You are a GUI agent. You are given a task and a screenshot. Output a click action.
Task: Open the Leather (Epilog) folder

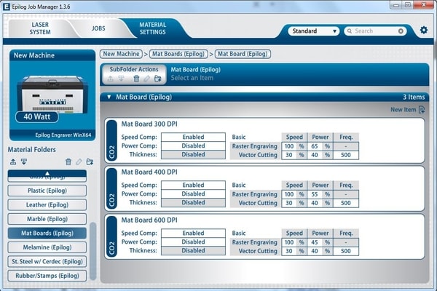(47, 205)
